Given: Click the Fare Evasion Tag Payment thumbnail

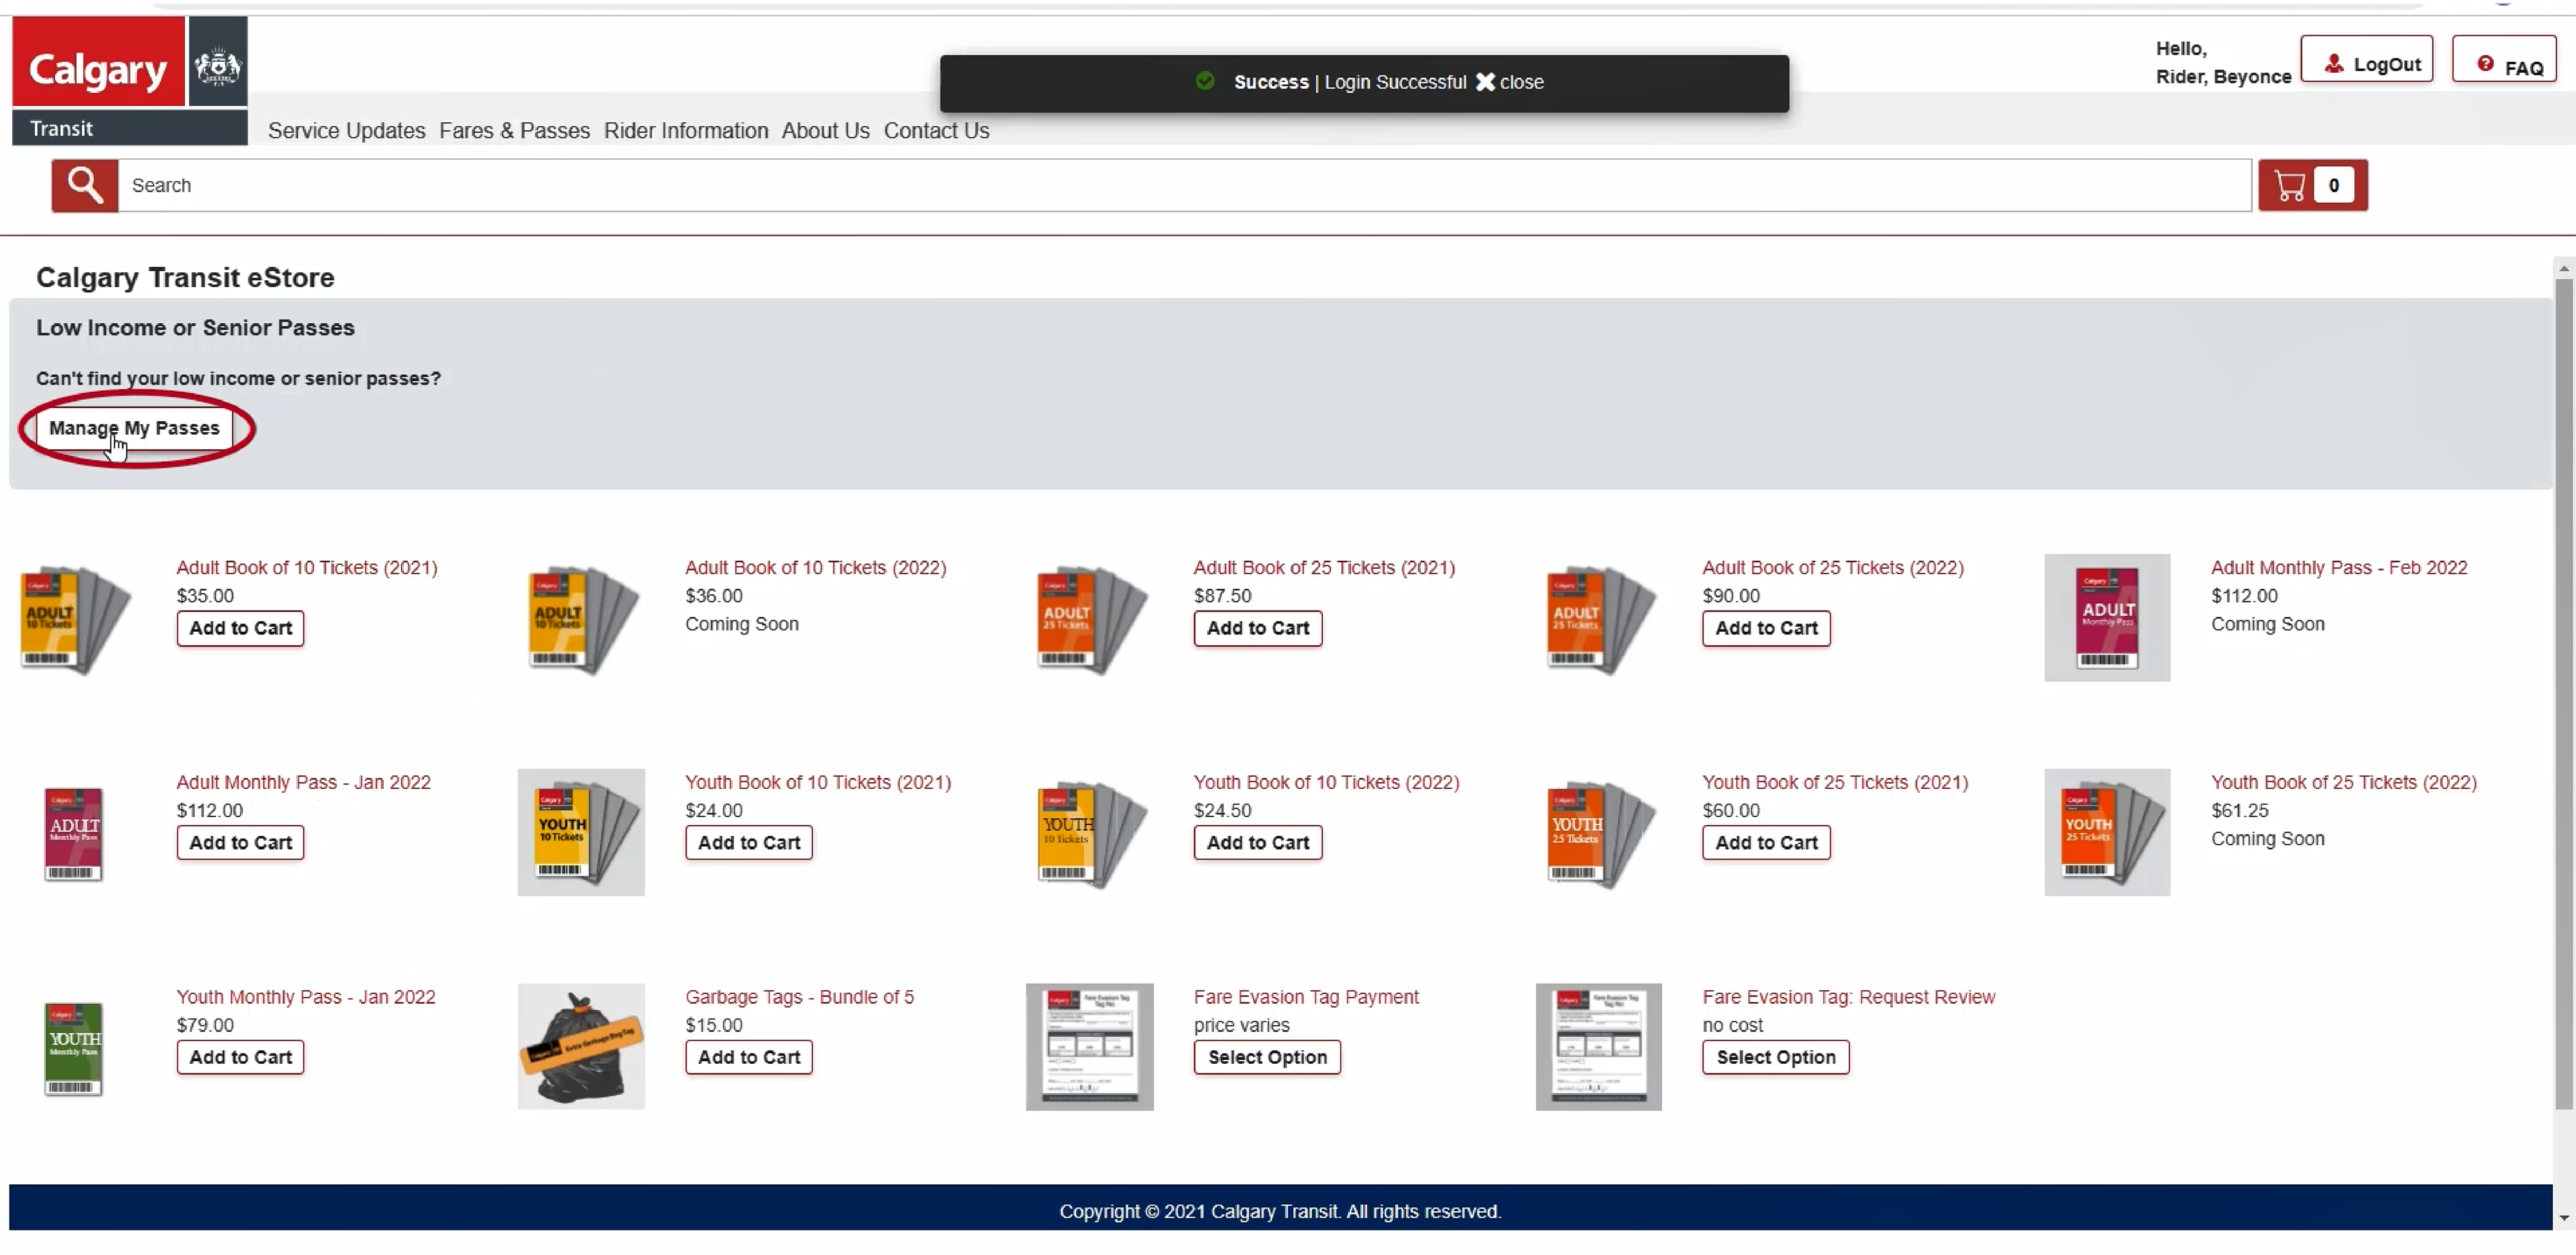Looking at the screenshot, I should 1089,1048.
